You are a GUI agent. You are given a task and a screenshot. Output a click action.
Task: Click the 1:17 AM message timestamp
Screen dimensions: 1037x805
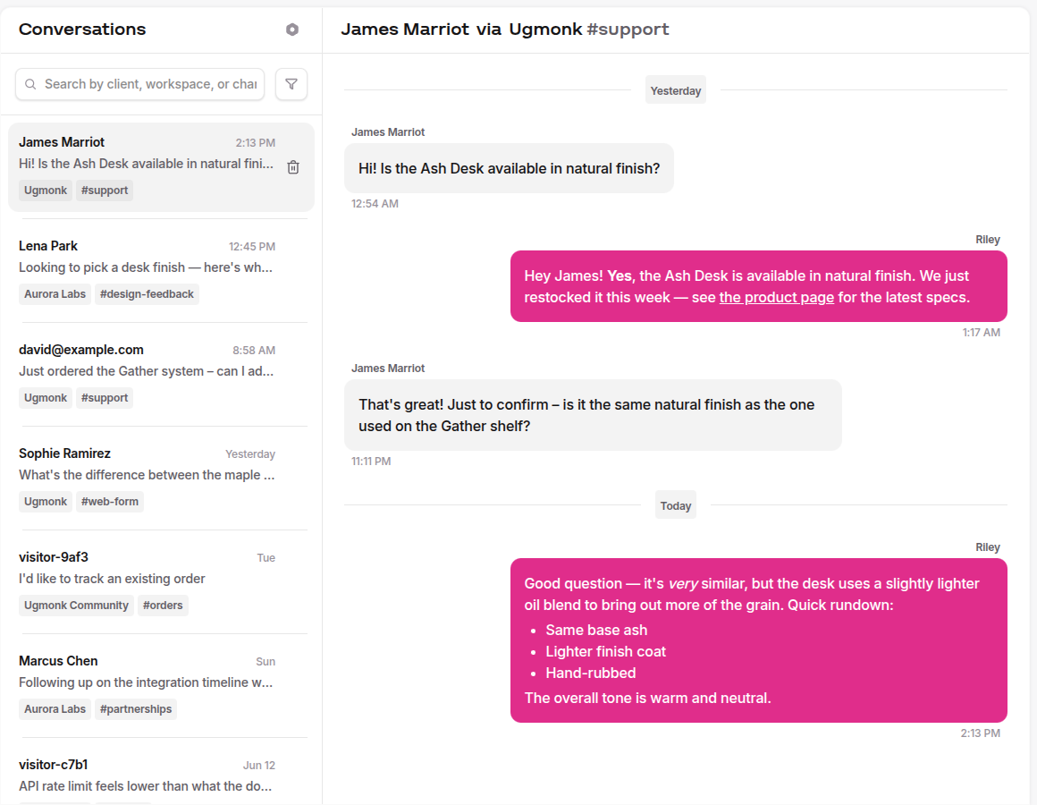click(x=981, y=333)
